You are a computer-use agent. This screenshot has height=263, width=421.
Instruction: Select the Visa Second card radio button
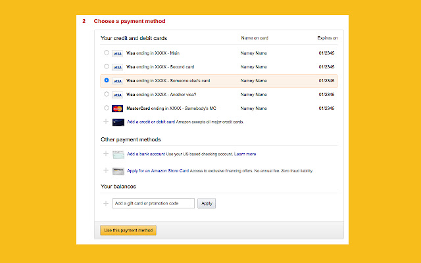tap(107, 66)
